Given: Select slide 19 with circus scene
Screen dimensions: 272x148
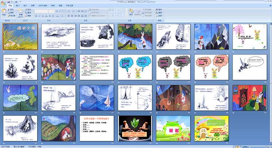Looking at the screenshot, I should (x=173, y=98).
